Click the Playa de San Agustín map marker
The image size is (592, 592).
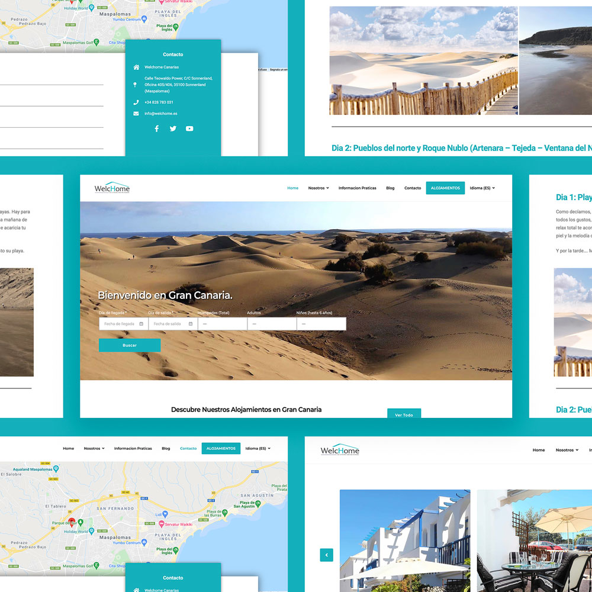(x=258, y=504)
